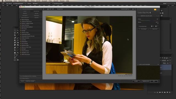Select the ALLE filter category tab
This screenshot has width=176, height=99.
25,11
